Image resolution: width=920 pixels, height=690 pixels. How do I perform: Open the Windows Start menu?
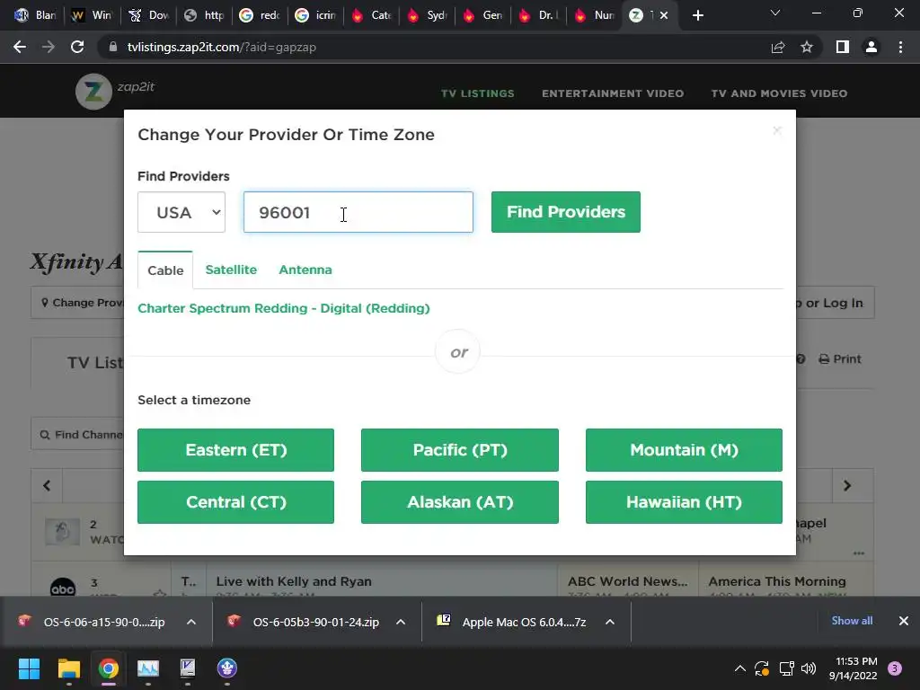point(29,668)
